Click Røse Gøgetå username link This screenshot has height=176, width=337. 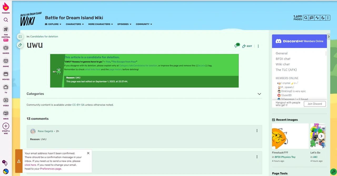(45, 131)
